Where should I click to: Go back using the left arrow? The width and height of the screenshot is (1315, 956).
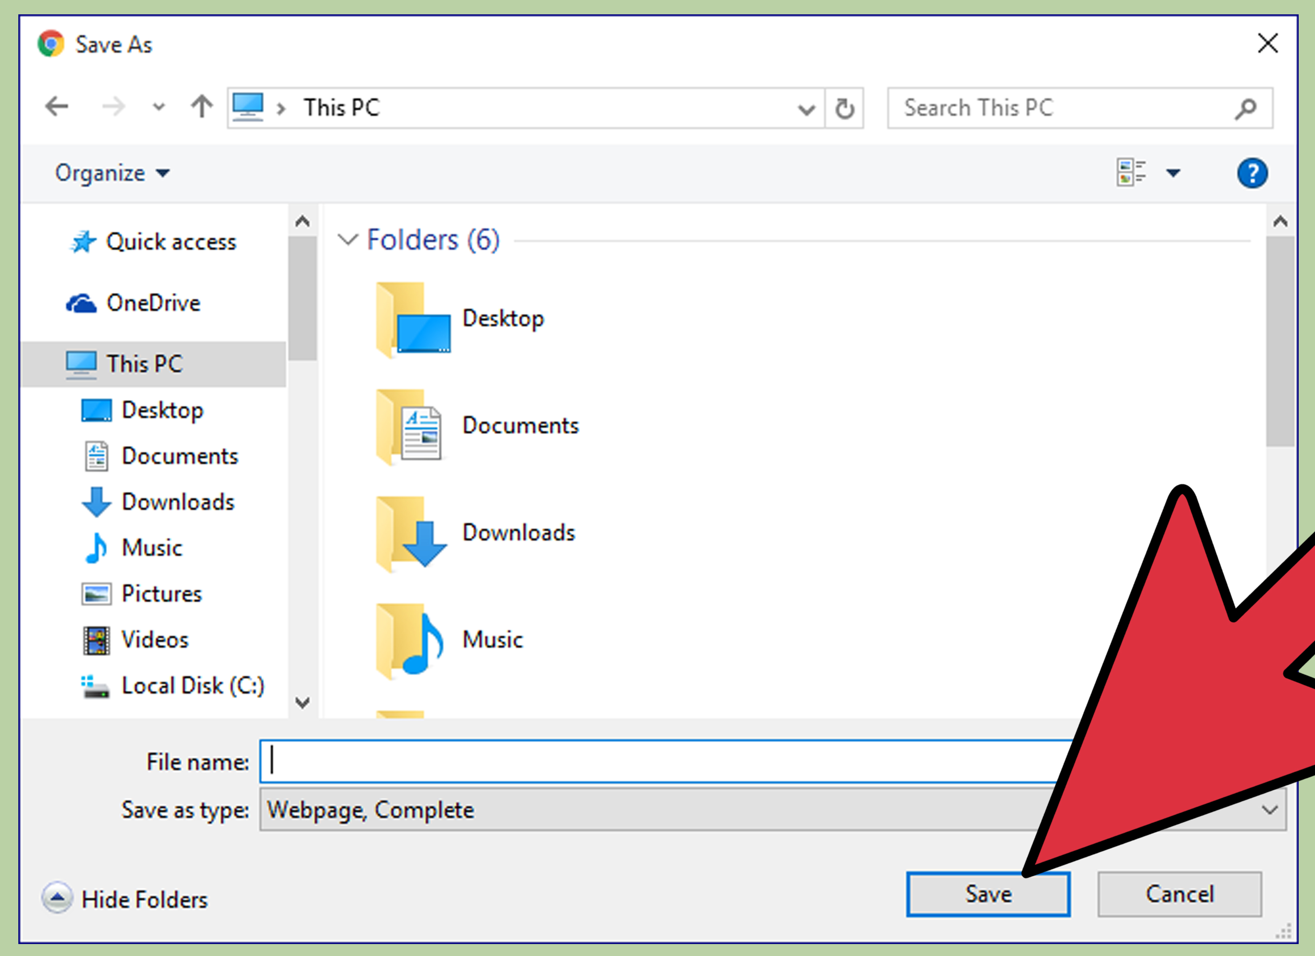pyautogui.click(x=57, y=107)
